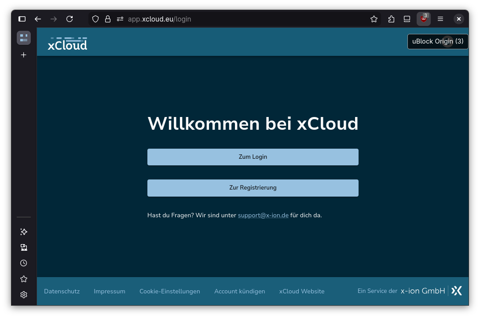Screen dimensions: 480x318
Task: Open browsing history via the clock icon
Action: 23,263
